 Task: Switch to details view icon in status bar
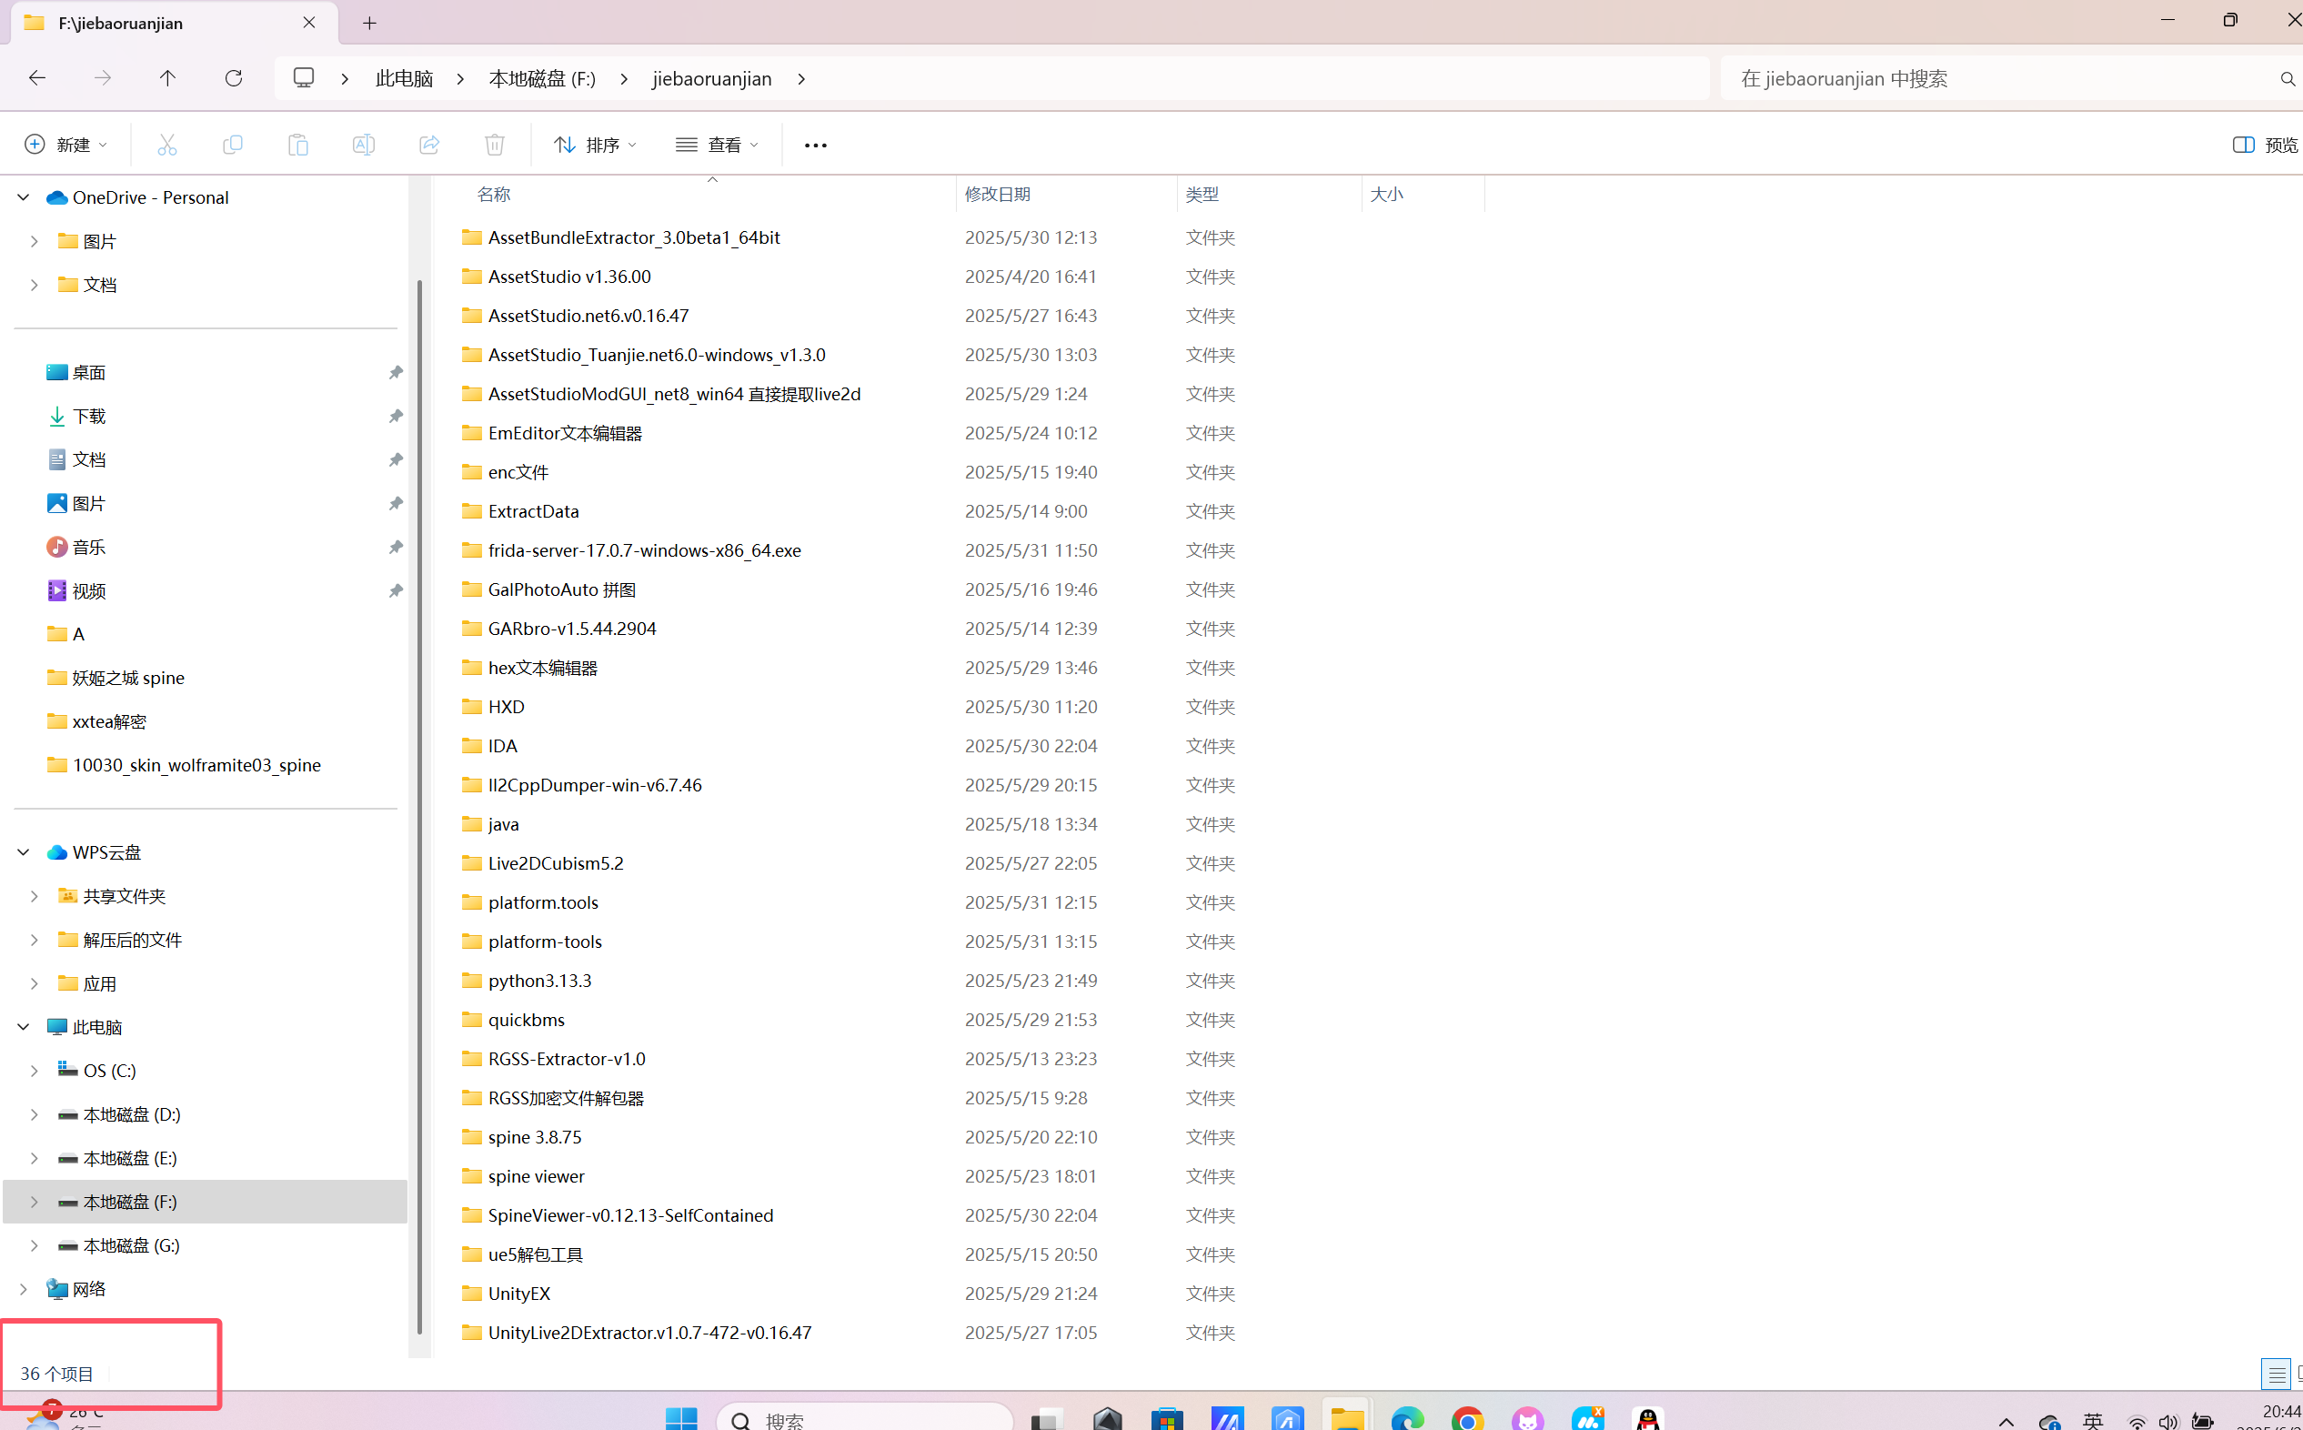[x=2276, y=1374]
